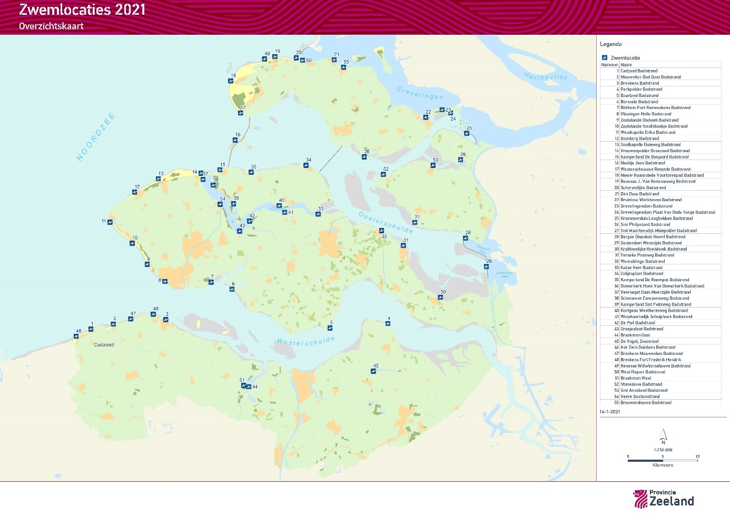
Task: Click the Provincie Zeeland logo
Action: pos(664,499)
